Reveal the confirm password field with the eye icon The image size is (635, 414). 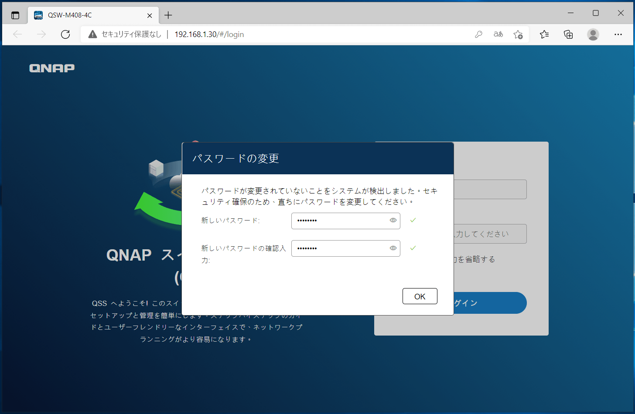click(x=393, y=248)
